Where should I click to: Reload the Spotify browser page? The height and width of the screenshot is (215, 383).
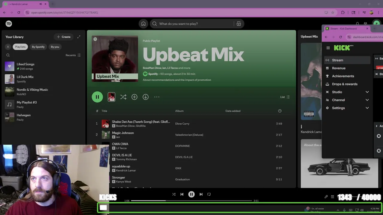19,13
